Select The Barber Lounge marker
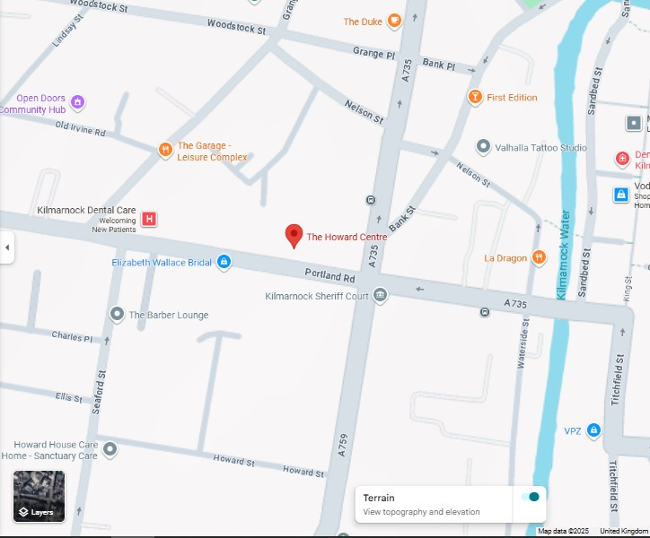The width and height of the screenshot is (650, 538). pos(117,314)
